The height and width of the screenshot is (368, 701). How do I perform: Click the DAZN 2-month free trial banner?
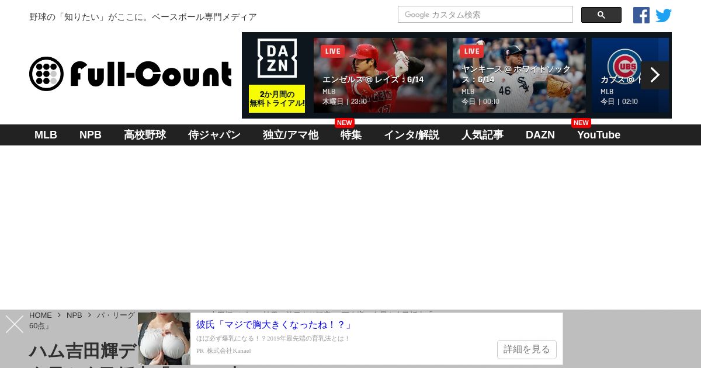(277, 99)
